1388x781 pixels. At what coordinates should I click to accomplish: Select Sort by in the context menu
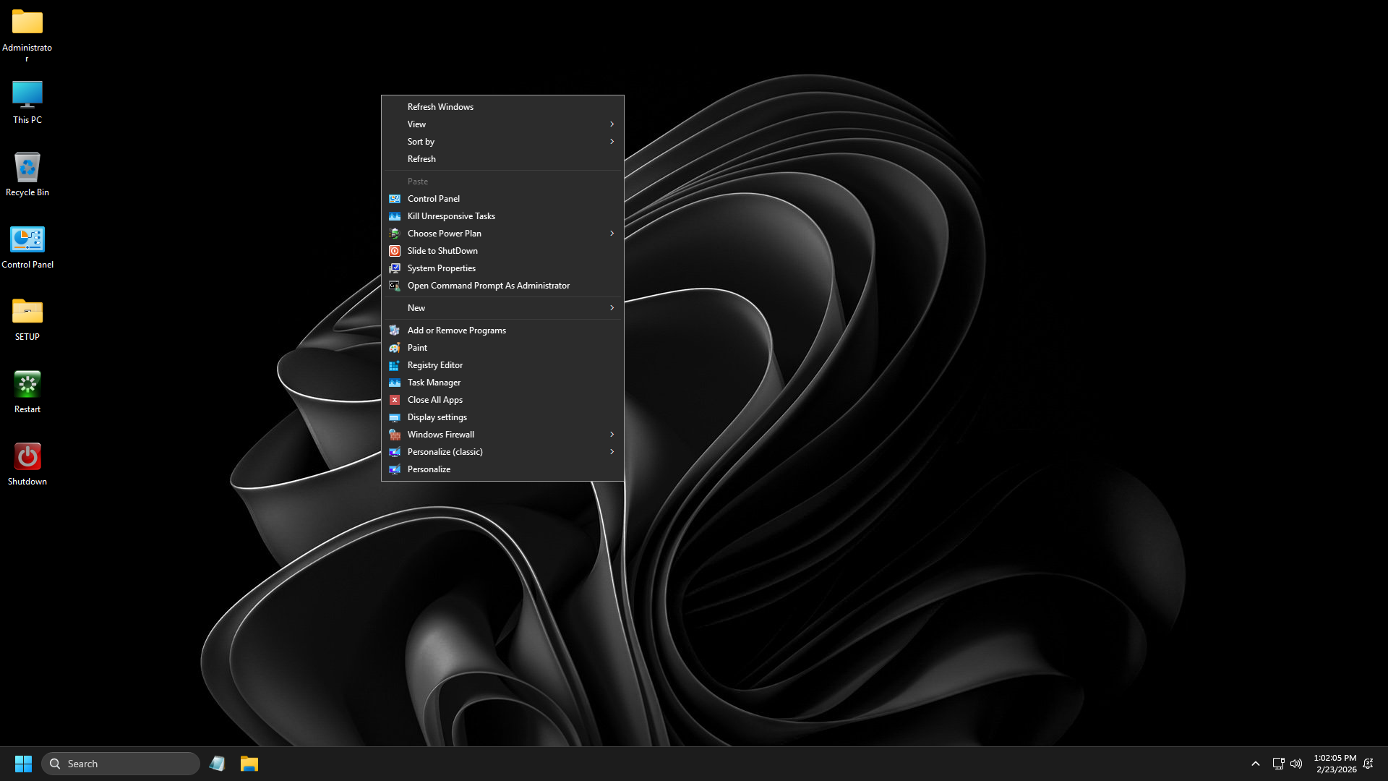502,142
